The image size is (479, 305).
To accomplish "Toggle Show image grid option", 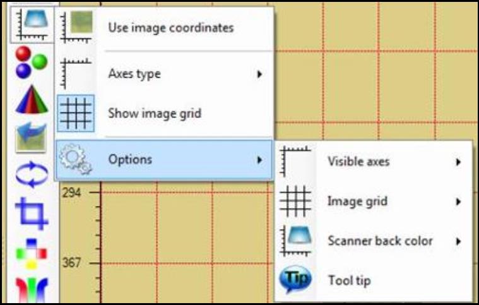I will [x=164, y=114].
